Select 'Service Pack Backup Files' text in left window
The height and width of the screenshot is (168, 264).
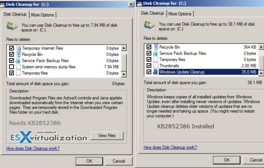[x=45, y=61]
